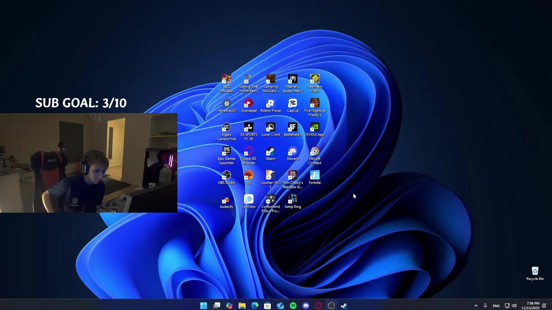This screenshot has height=310, width=552.
Task: Open the Opera GX Browser desktop shortcut
Action: click(248, 156)
